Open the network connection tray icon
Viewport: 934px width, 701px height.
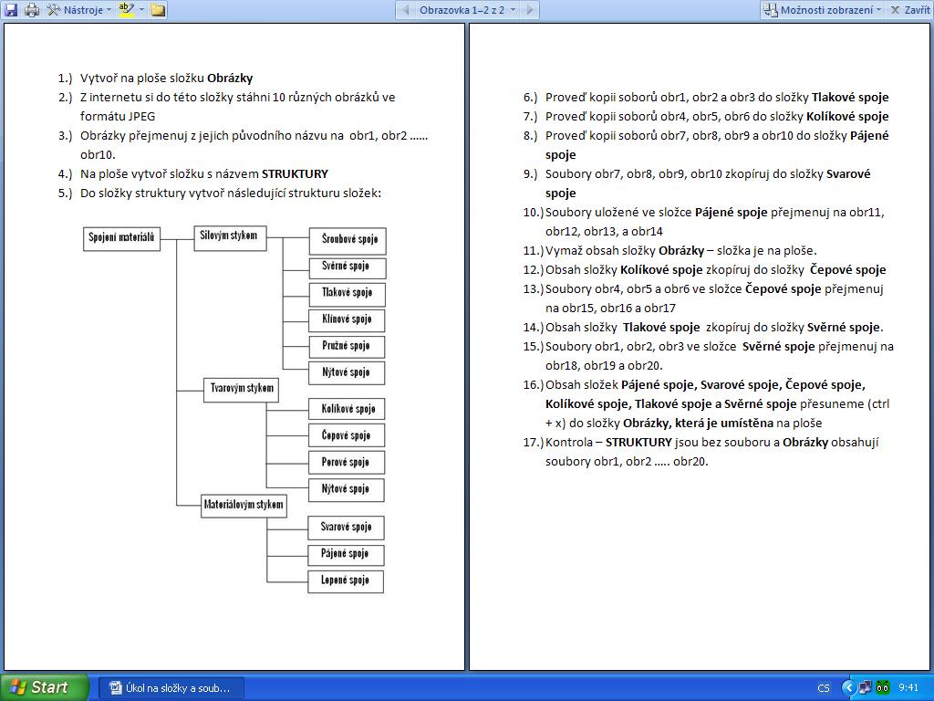coord(865,688)
